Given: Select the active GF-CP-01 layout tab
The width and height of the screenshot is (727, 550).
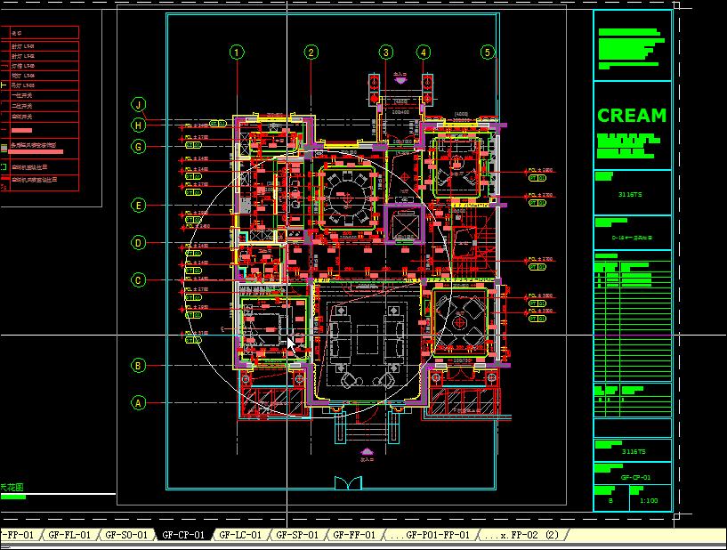Looking at the screenshot, I should [183, 535].
